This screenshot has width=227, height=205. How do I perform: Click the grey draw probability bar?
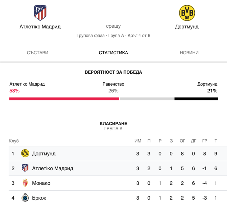147,99
